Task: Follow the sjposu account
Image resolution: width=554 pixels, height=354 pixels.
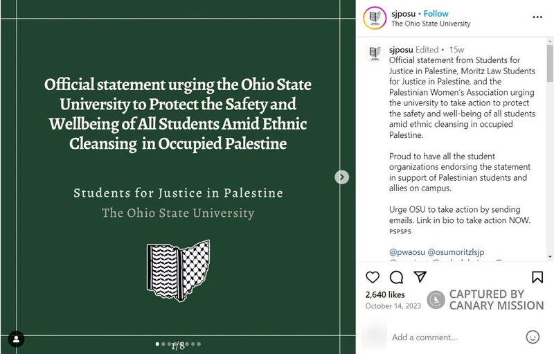Action: click(436, 14)
